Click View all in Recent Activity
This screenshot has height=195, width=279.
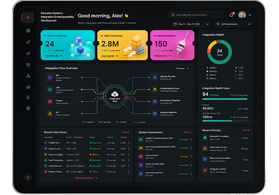tap(246, 130)
